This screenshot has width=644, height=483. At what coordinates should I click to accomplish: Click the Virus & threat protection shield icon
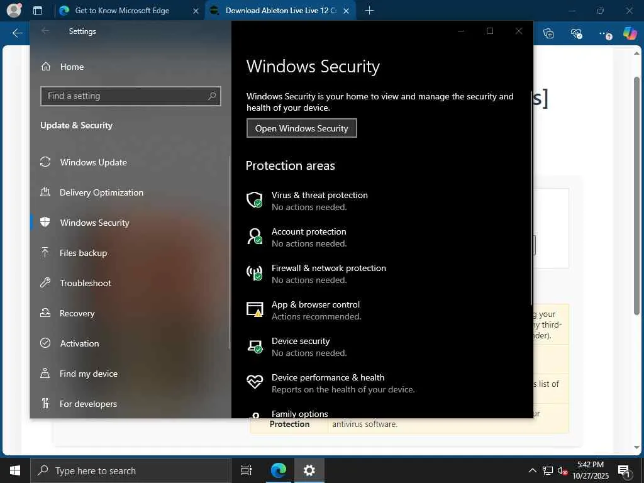[255, 200]
